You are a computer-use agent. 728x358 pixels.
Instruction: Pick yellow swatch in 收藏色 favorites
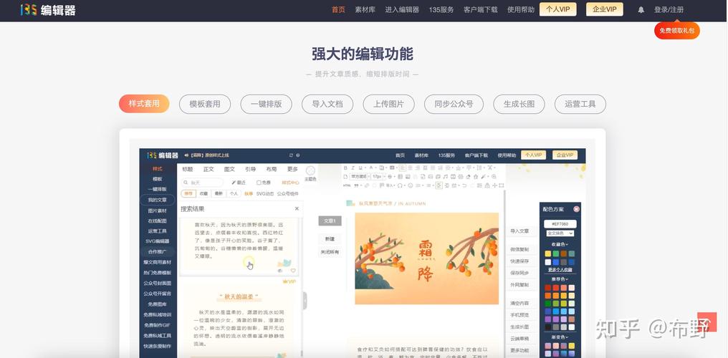tap(548, 253)
